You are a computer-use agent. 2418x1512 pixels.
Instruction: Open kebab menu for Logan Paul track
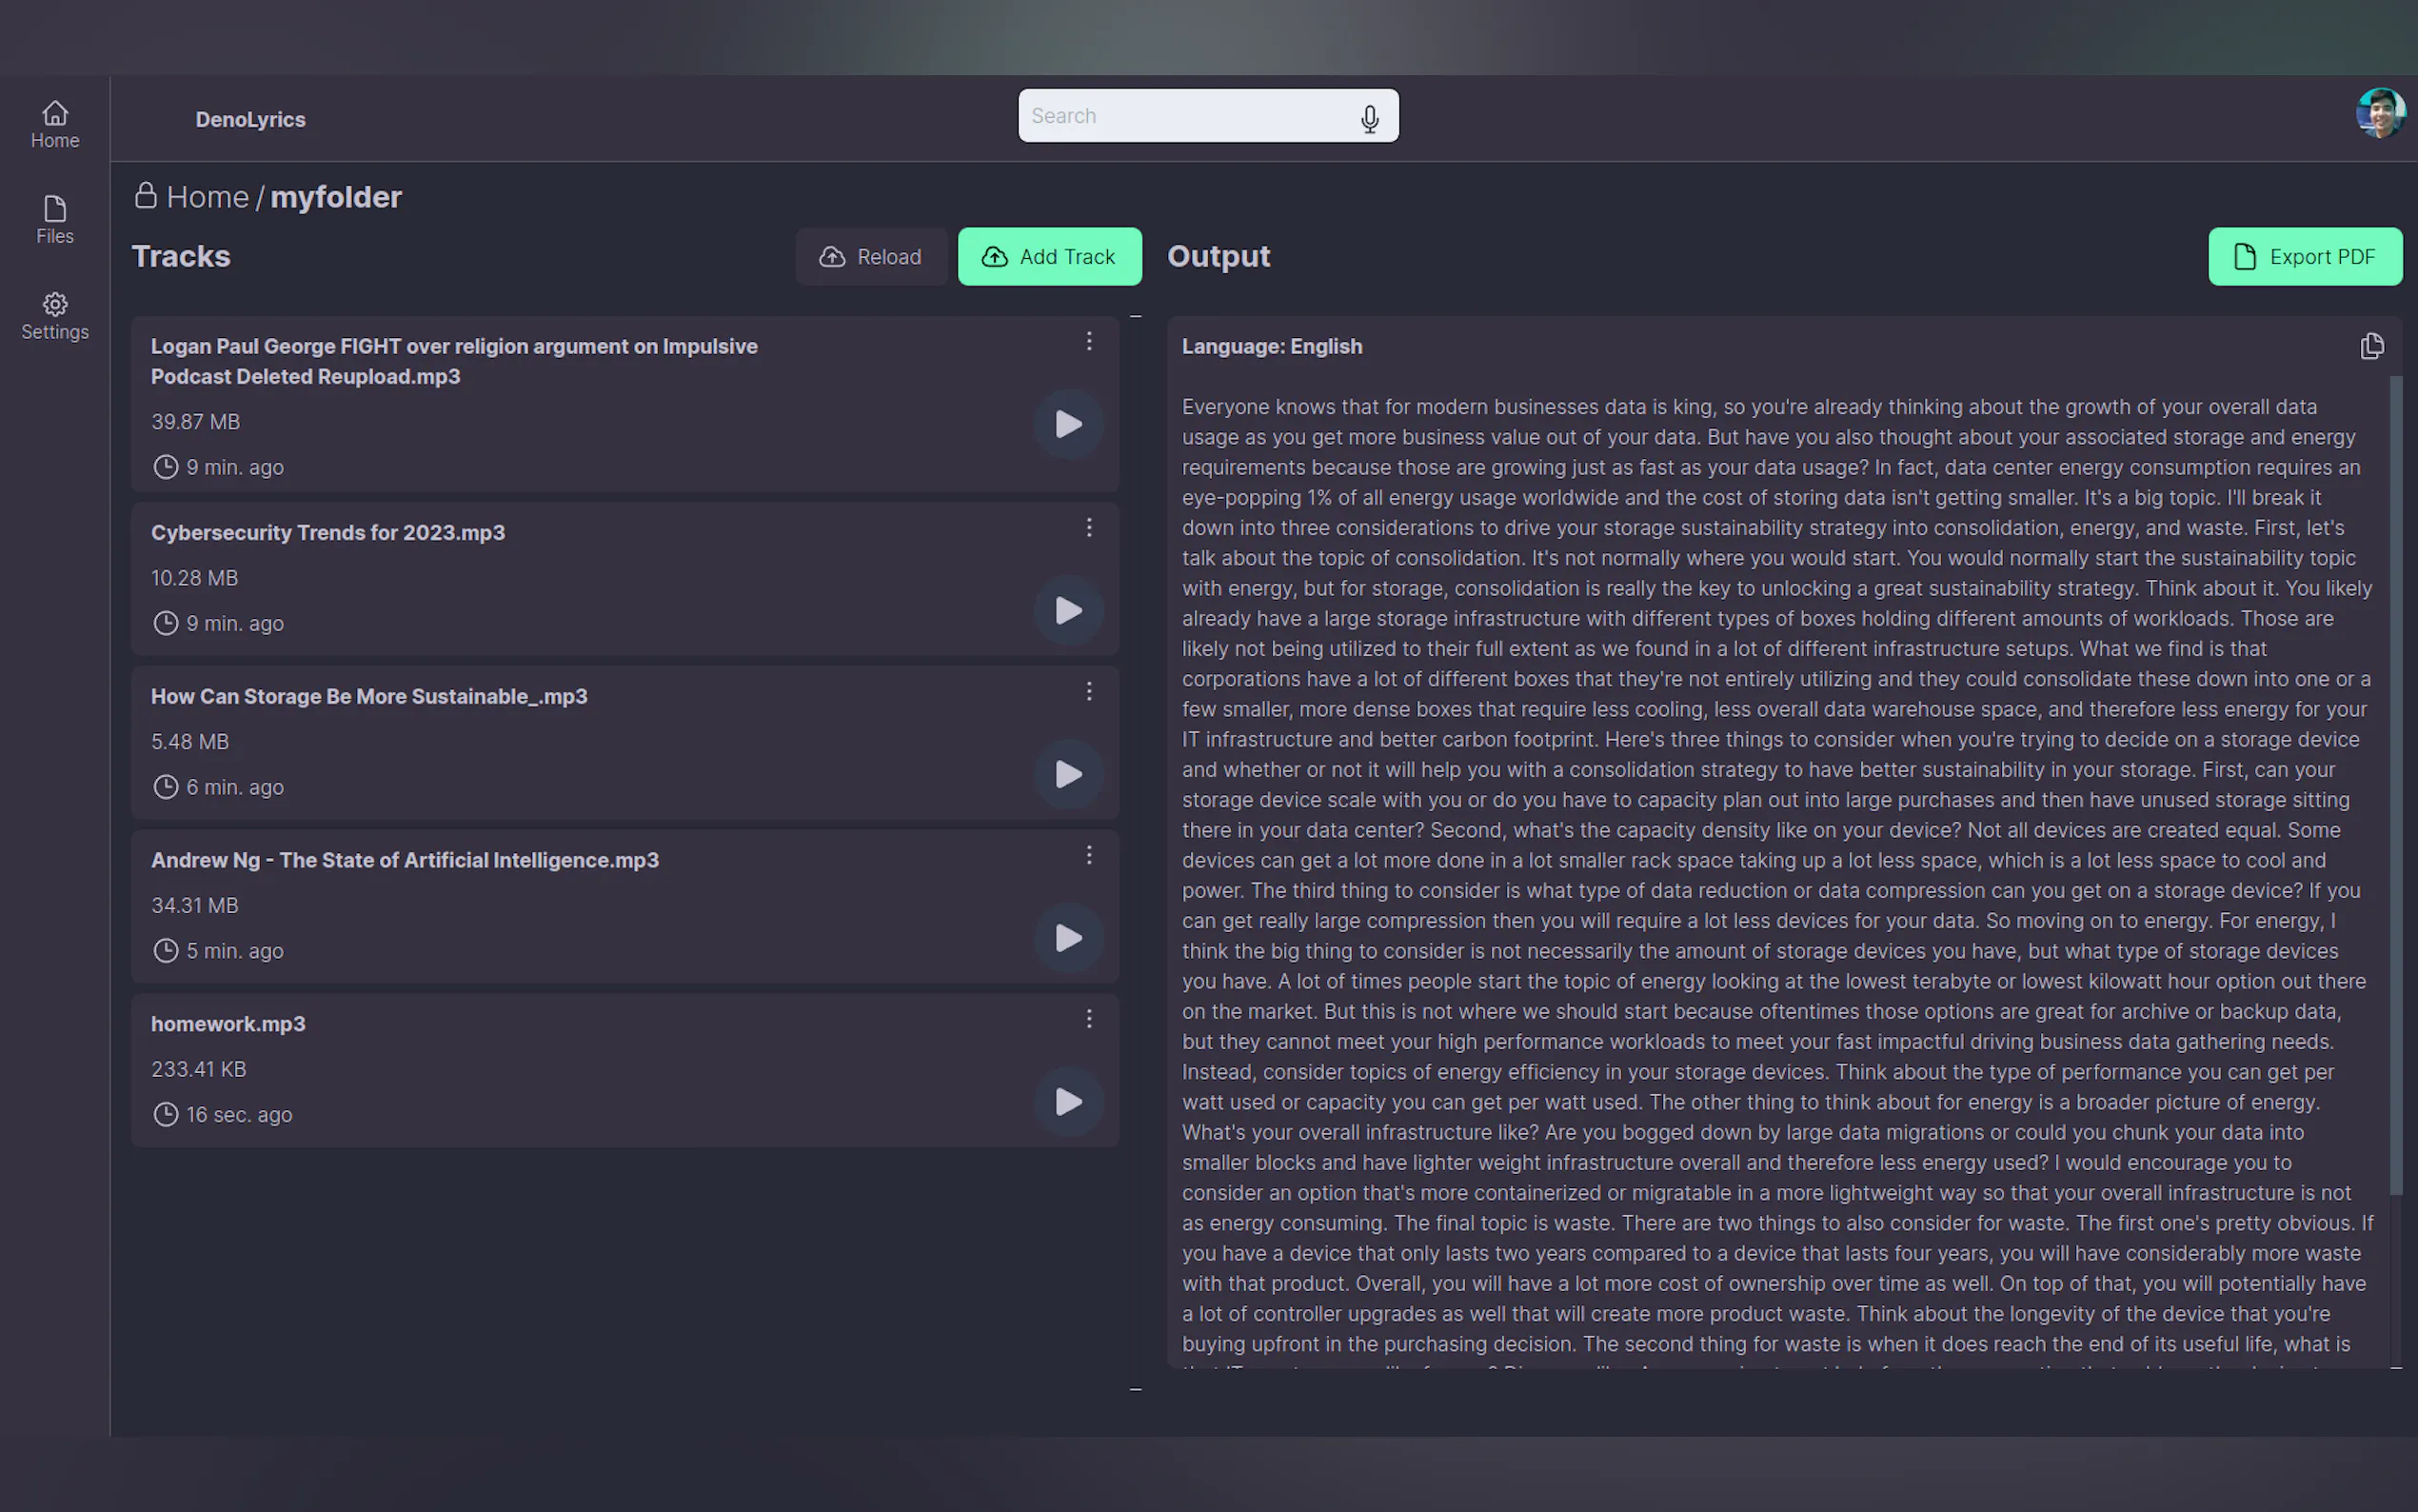[x=1088, y=341]
